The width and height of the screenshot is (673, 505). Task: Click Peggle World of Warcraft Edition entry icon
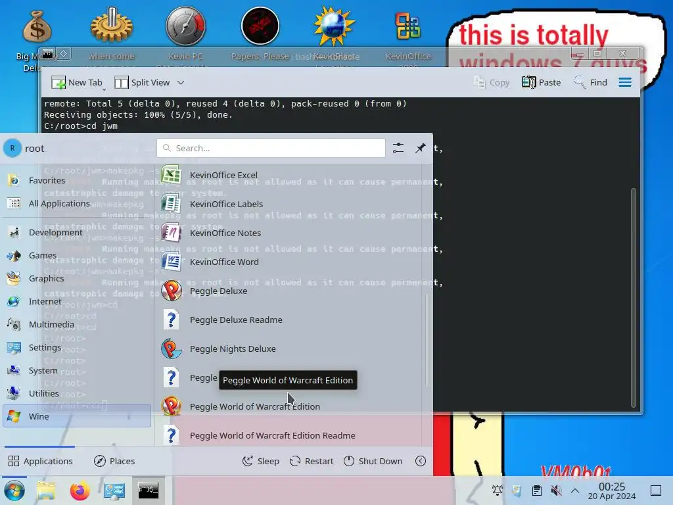pyautogui.click(x=172, y=406)
